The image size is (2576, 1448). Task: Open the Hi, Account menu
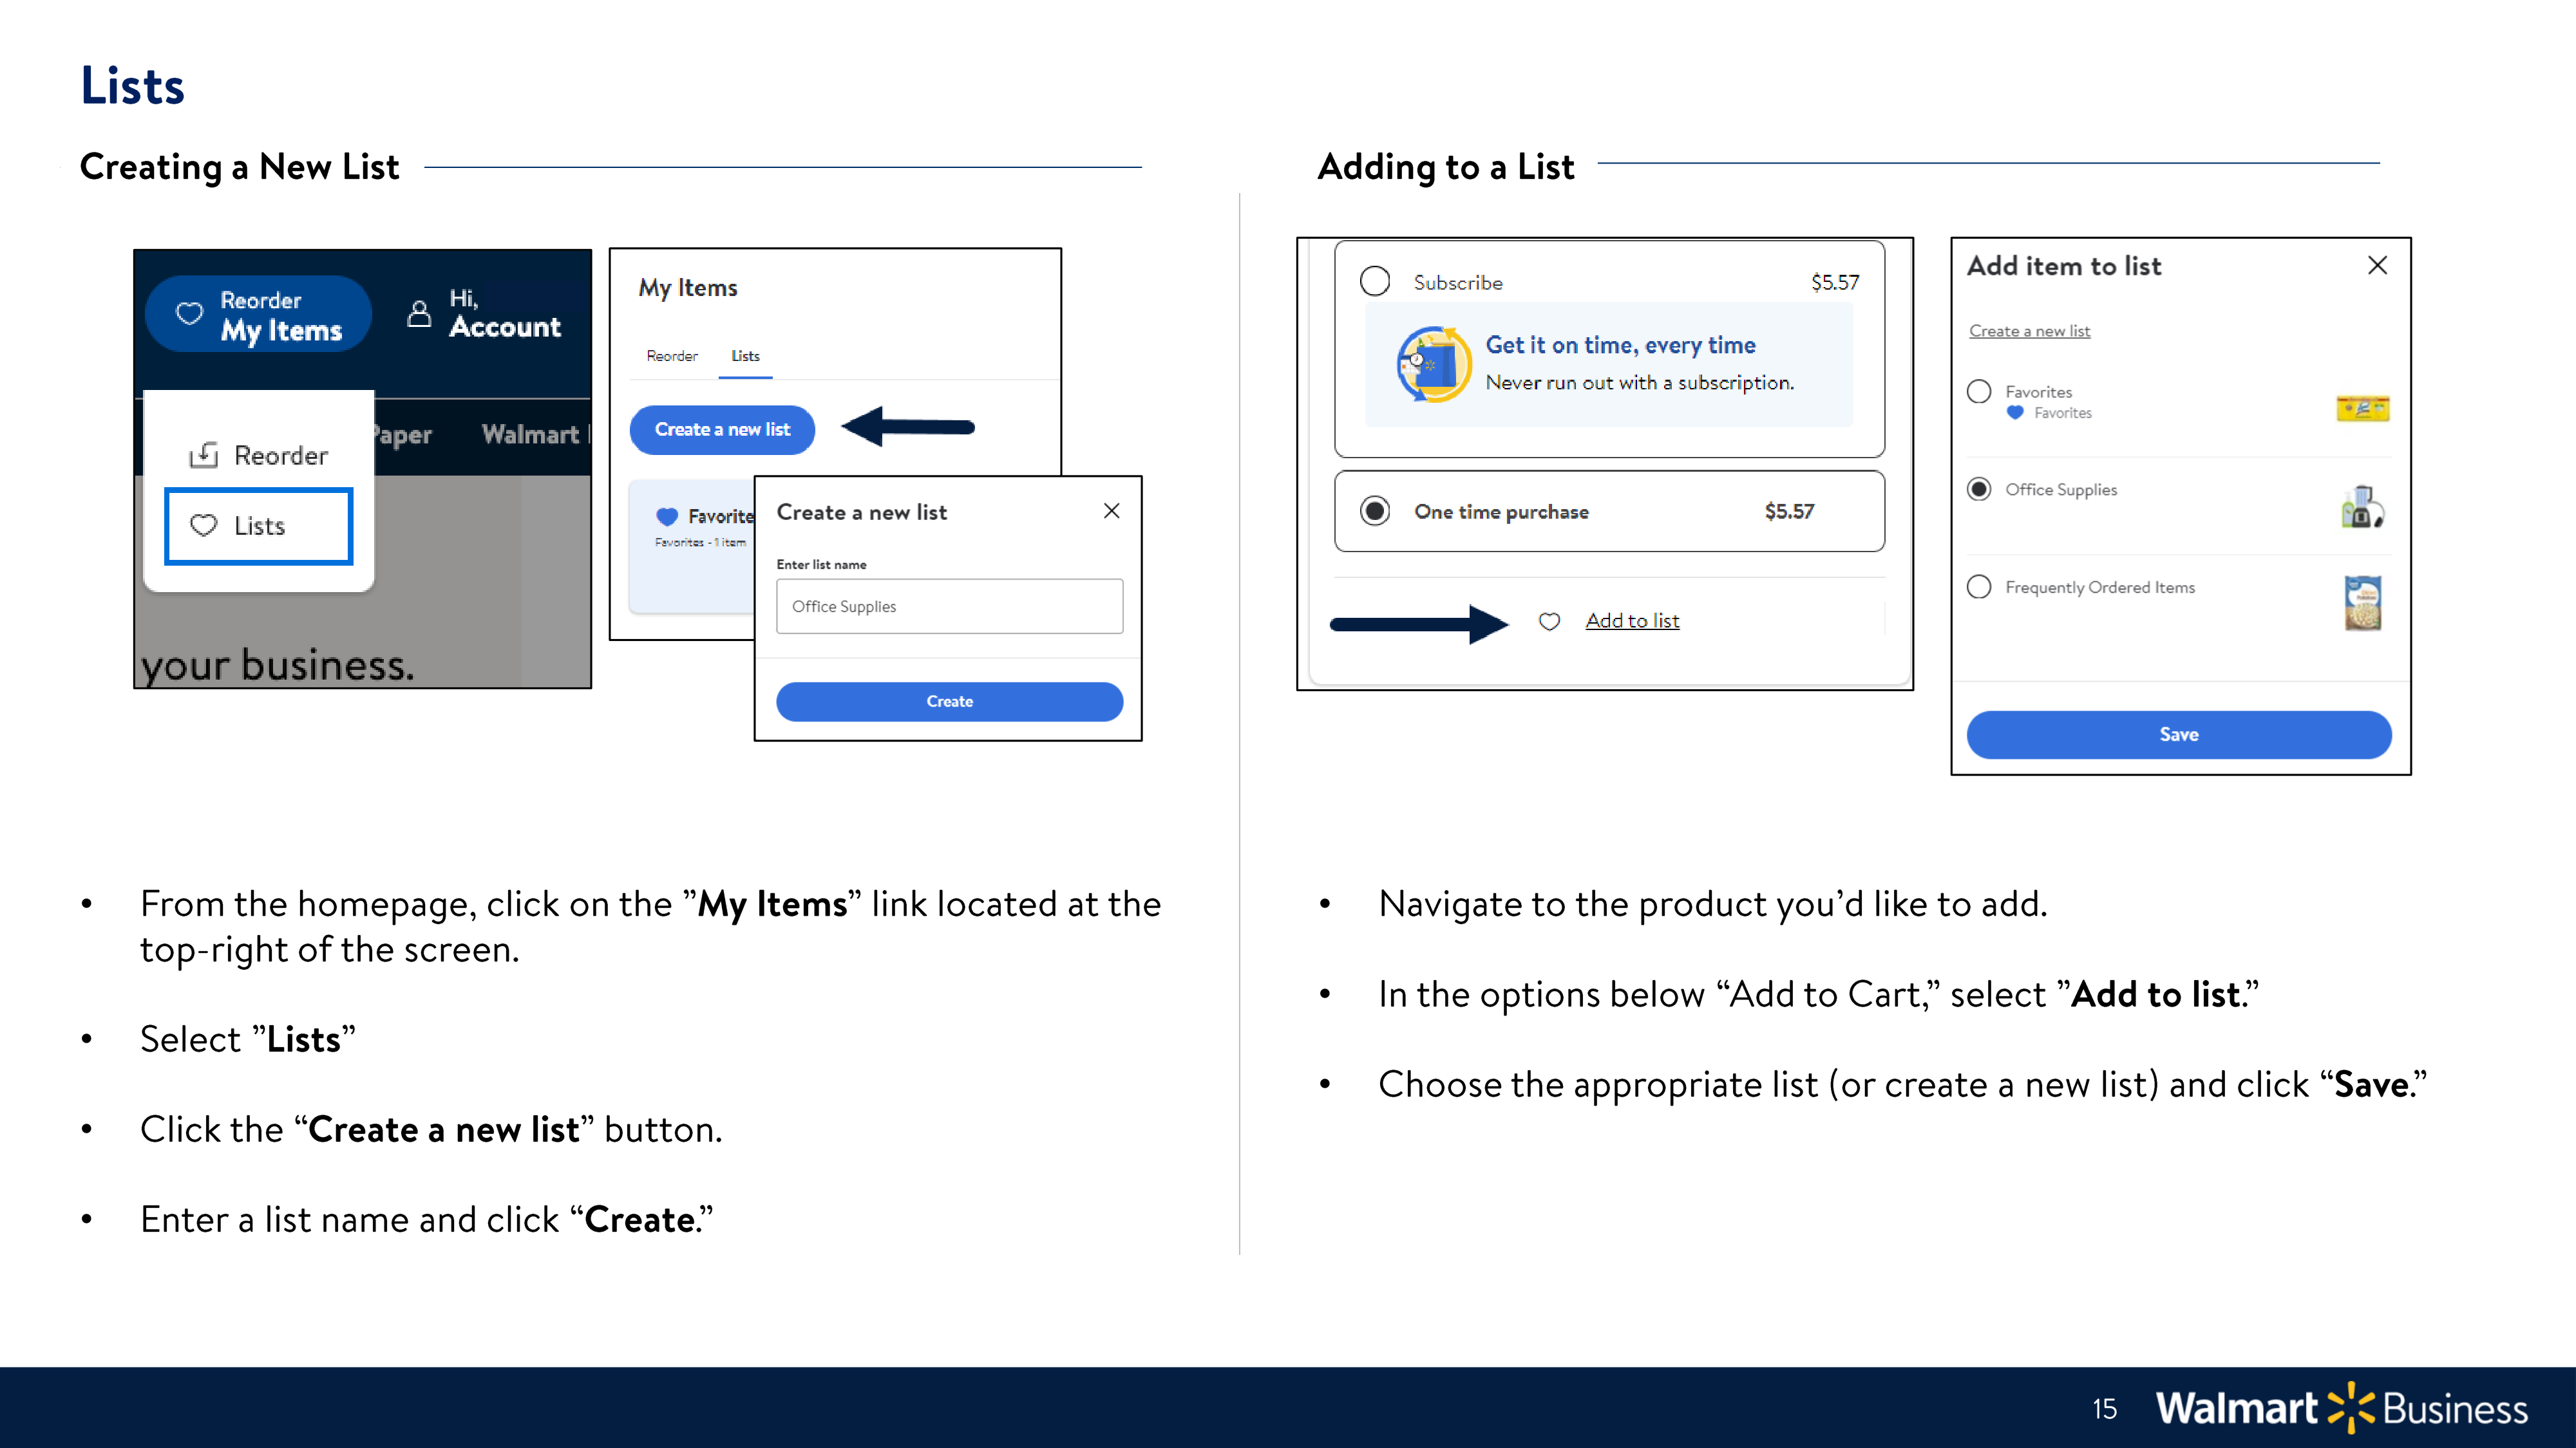[485, 314]
